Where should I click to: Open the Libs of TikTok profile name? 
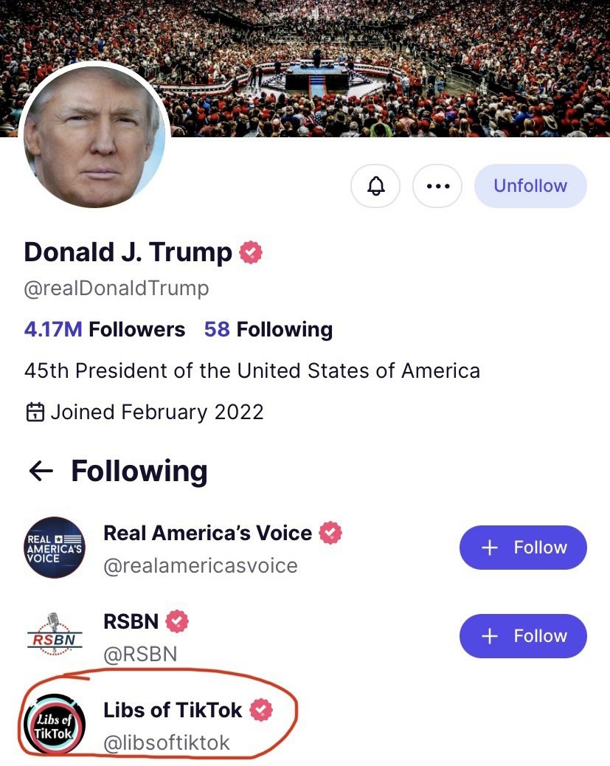pyautogui.click(x=173, y=710)
